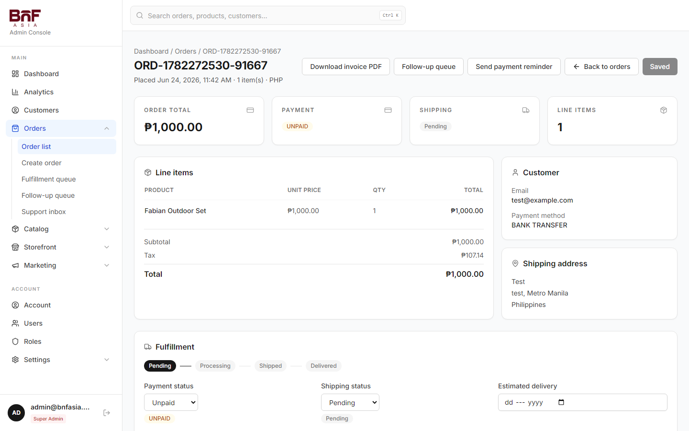
Task: Select the Pending fulfillment step
Action: coord(160,366)
